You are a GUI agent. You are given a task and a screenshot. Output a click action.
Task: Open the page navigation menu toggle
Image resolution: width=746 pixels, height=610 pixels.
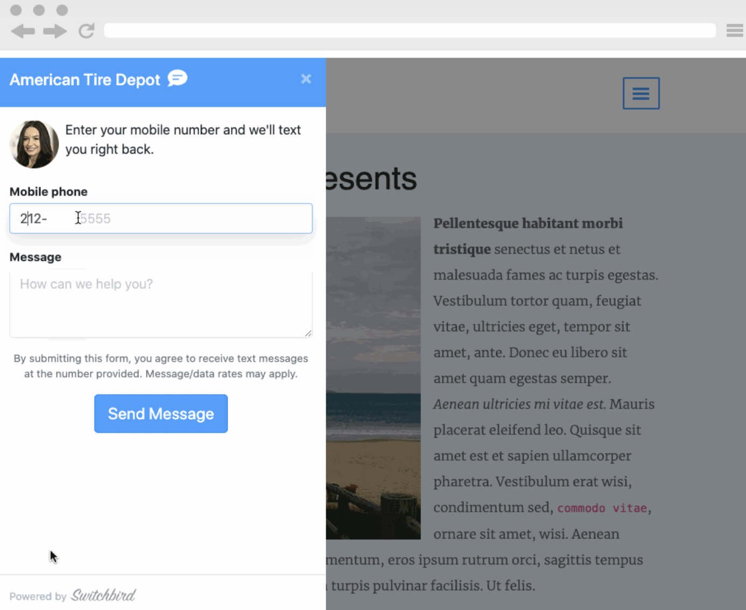pyautogui.click(x=641, y=94)
